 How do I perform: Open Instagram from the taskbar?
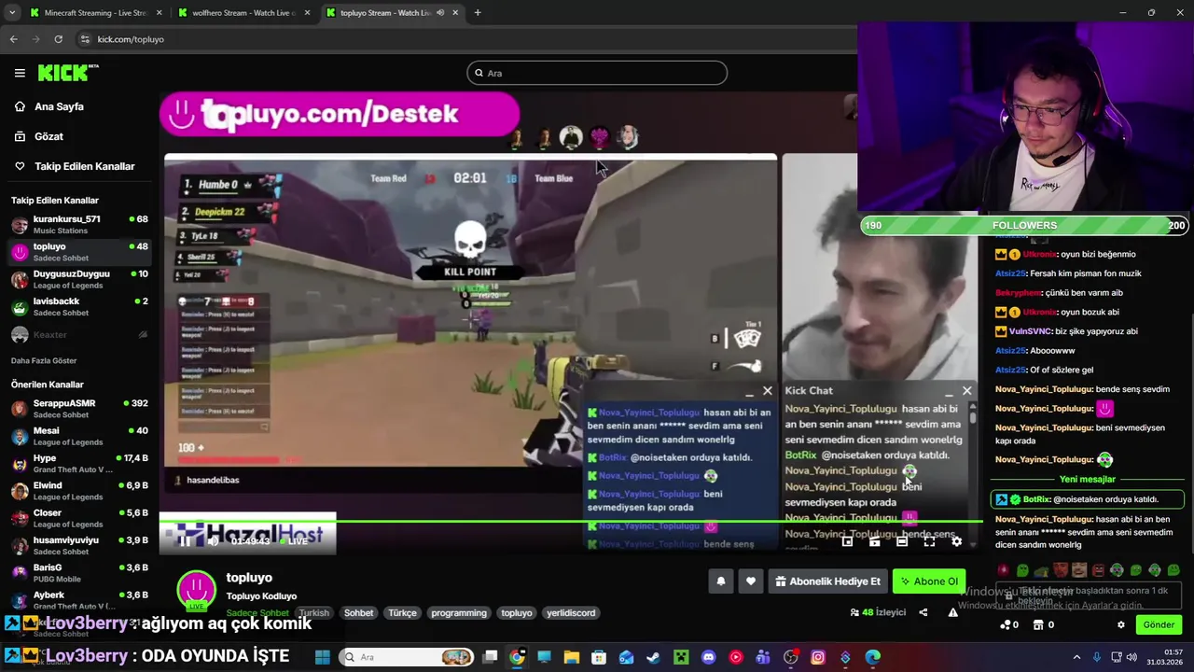(818, 657)
